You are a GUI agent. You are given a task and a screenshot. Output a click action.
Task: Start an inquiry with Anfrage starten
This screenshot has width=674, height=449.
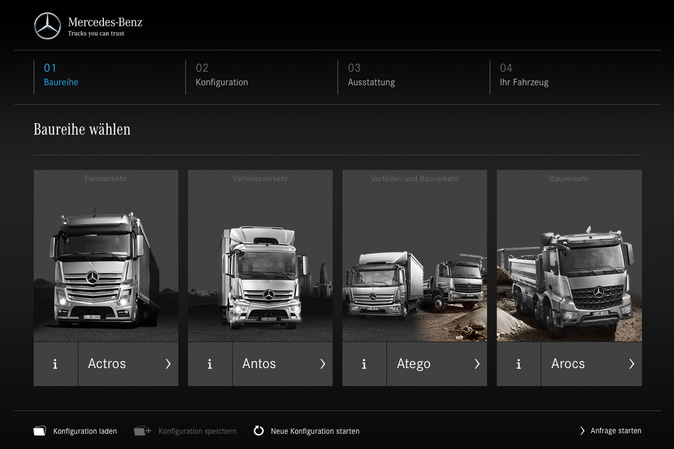click(611, 431)
